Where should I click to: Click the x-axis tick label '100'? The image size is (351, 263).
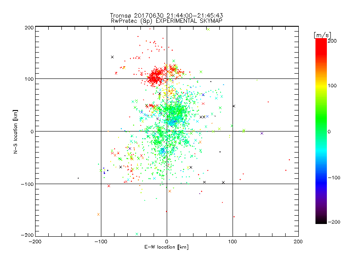coord(233,242)
